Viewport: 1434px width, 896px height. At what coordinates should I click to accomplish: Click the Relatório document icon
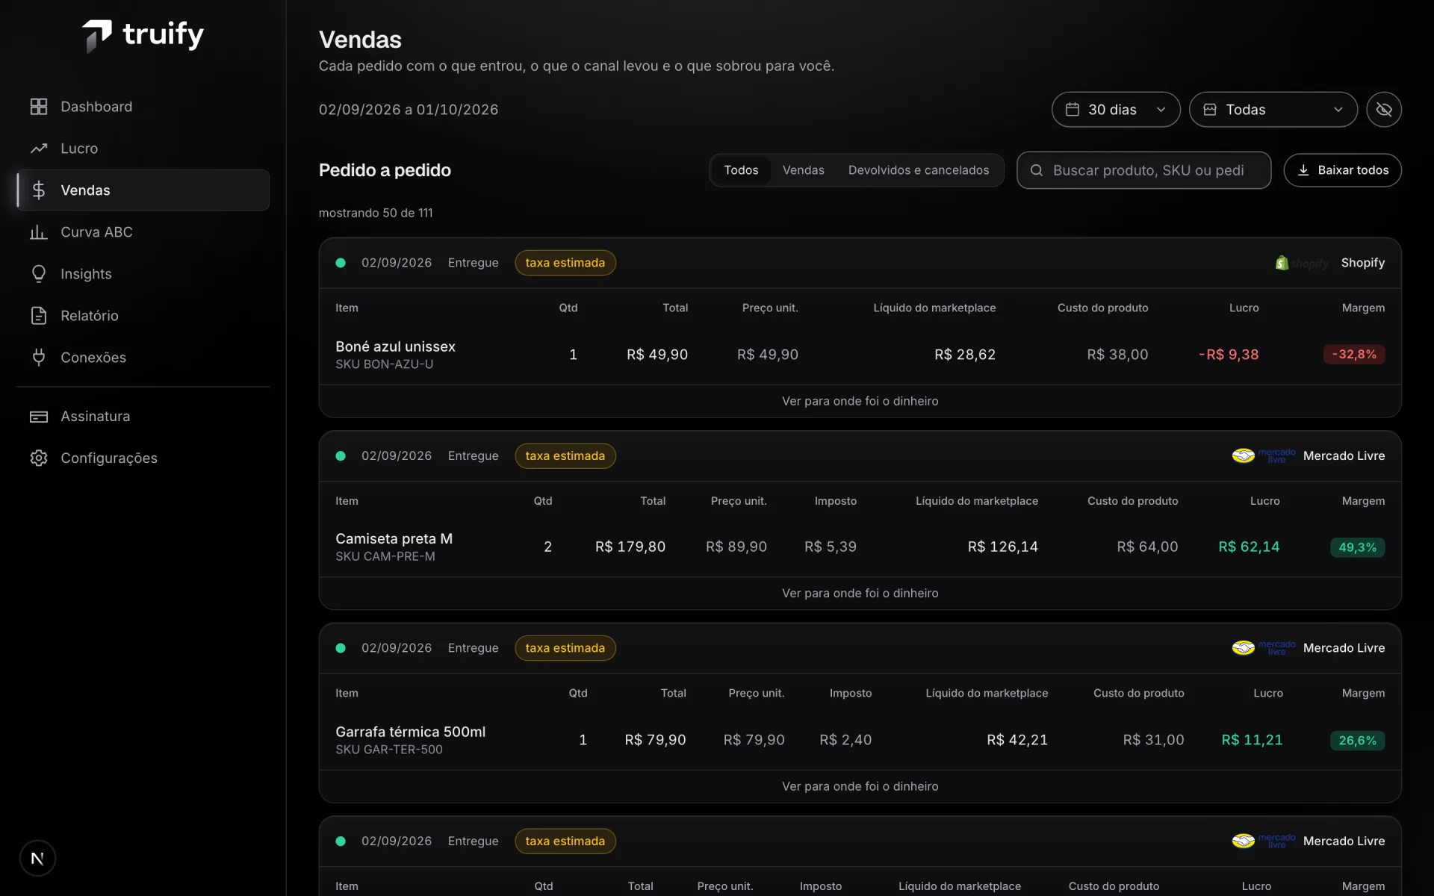(39, 316)
